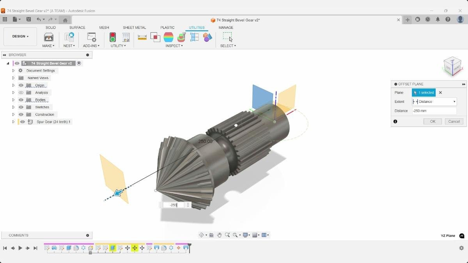This screenshot has width=468, height=263.
Task: Activate the window Select tool
Action: click(228, 37)
